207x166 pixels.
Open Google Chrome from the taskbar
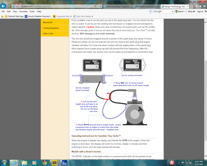coord(45,162)
